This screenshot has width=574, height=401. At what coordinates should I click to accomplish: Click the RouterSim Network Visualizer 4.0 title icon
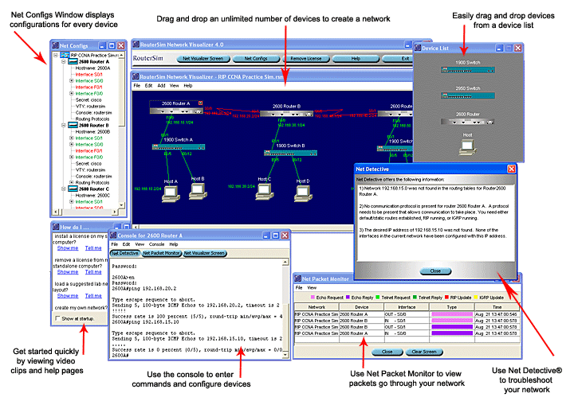(136, 45)
